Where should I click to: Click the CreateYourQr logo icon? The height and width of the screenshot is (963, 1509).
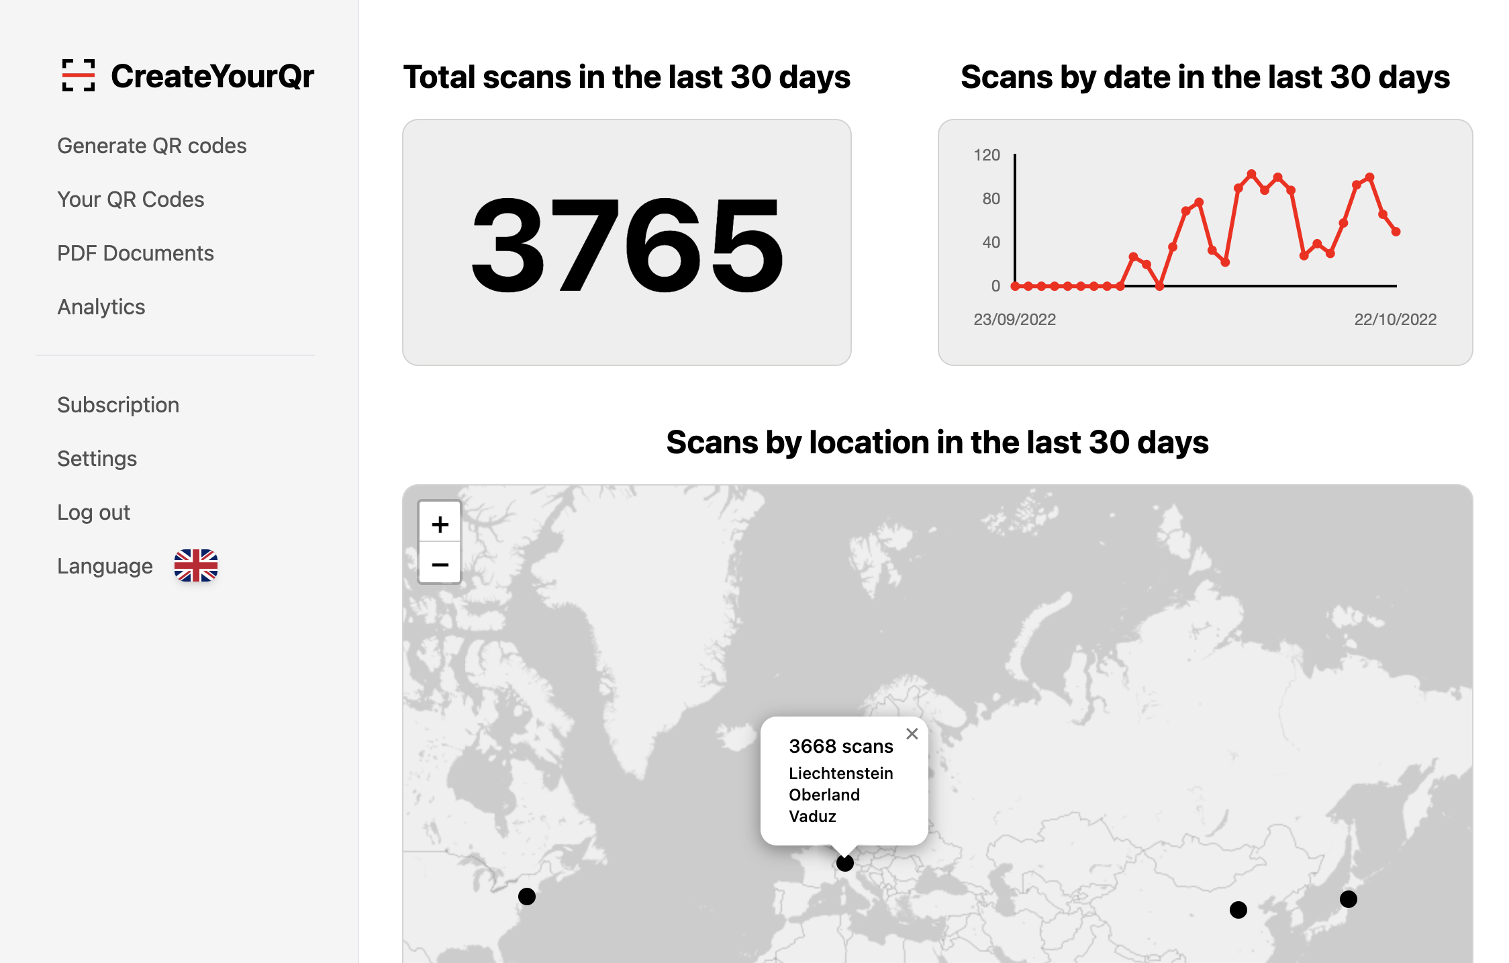(79, 78)
